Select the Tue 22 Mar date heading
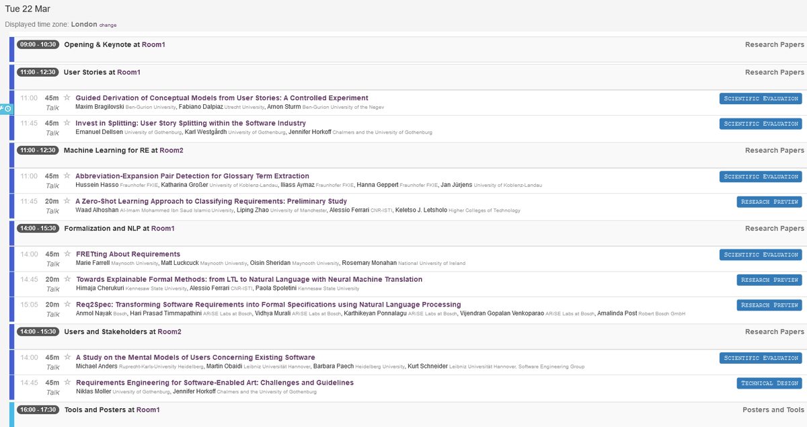This screenshot has height=427, width=807. pos(28,9)
